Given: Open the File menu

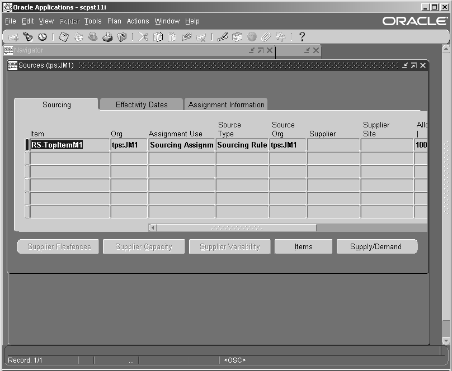Looking at the screenshot, I should coord(11,21).
